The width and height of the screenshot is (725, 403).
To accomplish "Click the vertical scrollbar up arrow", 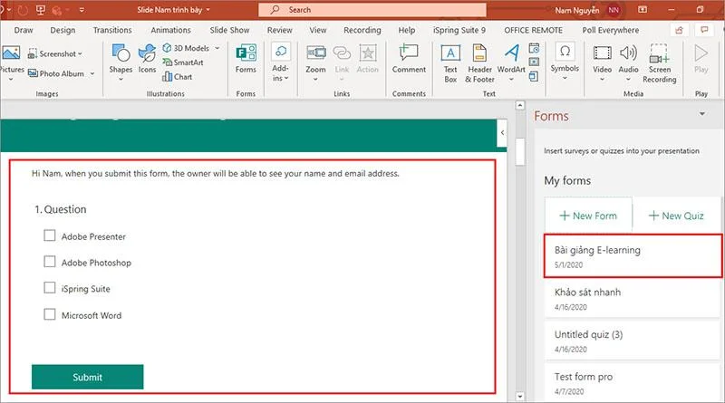I will (x=520, y=105).
